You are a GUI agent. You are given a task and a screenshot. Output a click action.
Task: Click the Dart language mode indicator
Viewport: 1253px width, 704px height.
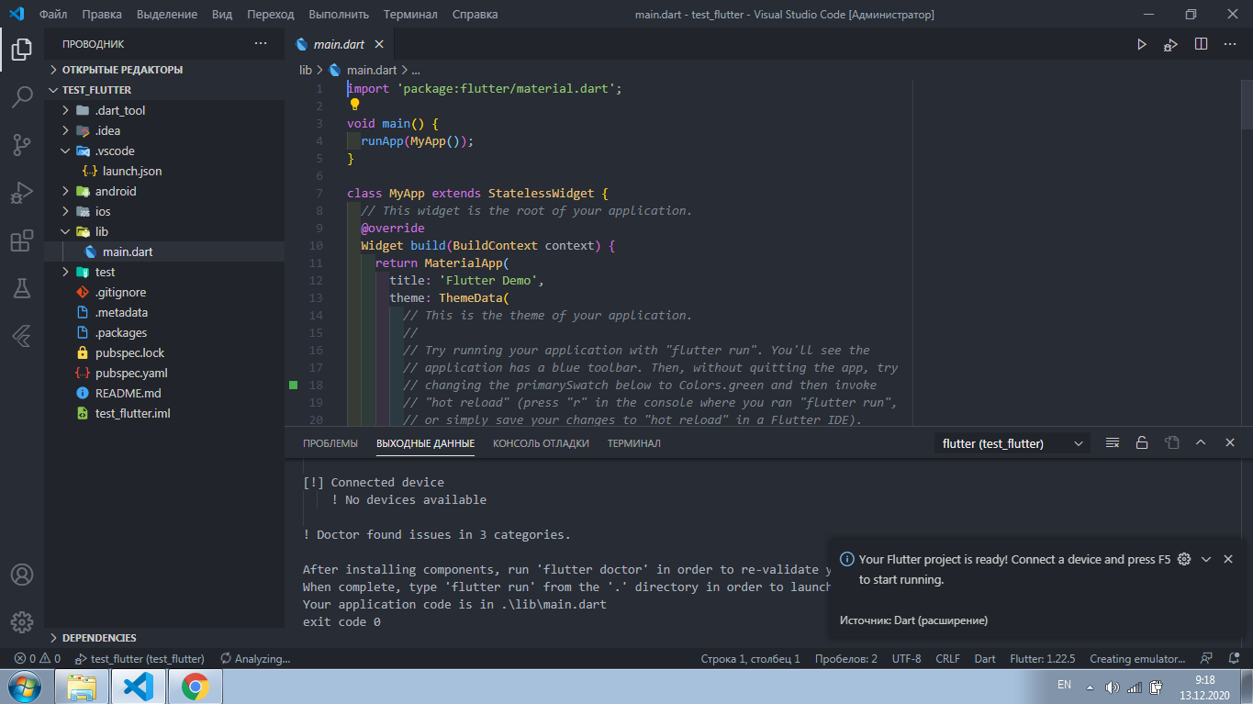pyautogui.click(x=985, y=659)
